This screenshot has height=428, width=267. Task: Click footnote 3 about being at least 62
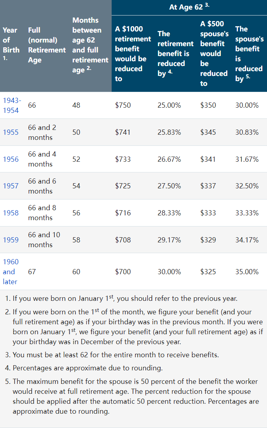(112, 355)
